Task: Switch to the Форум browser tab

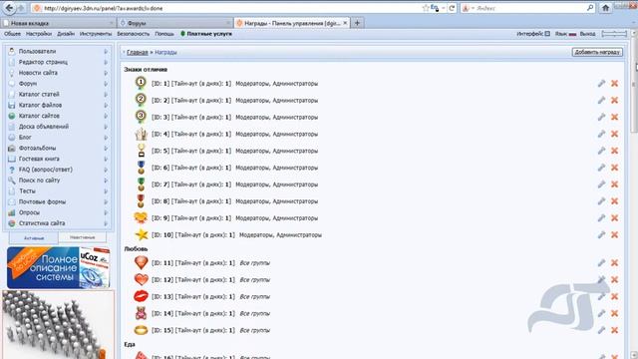Action: click(x=175, y=23)
